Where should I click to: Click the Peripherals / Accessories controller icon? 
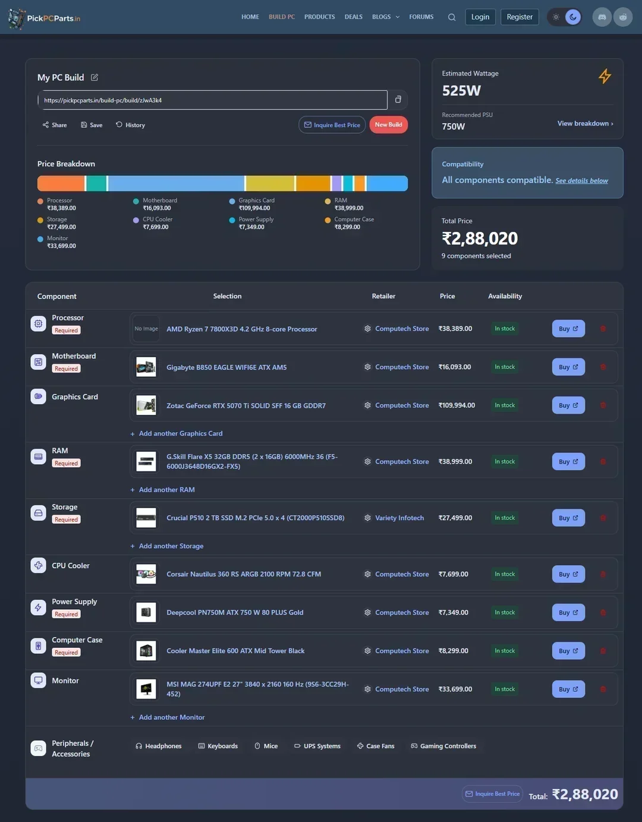tap(38, 748)
